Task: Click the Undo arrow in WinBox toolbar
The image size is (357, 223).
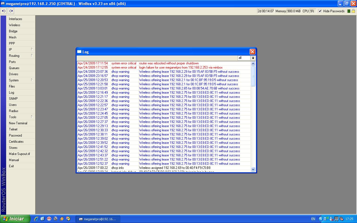Action: pyautogui.click(x=4, y=11)
